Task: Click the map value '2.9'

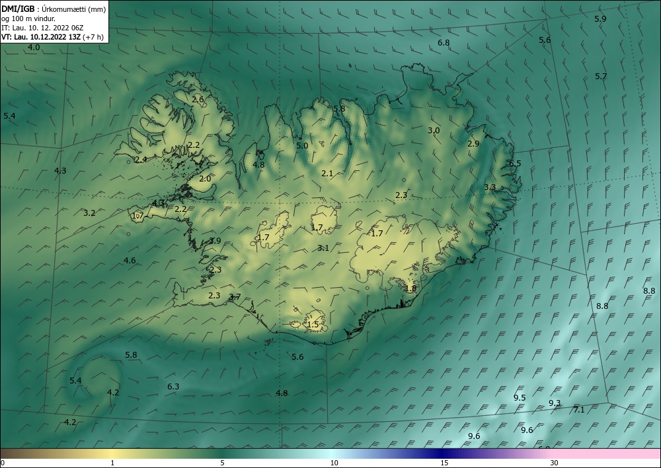Action: [x=473, y=143]
